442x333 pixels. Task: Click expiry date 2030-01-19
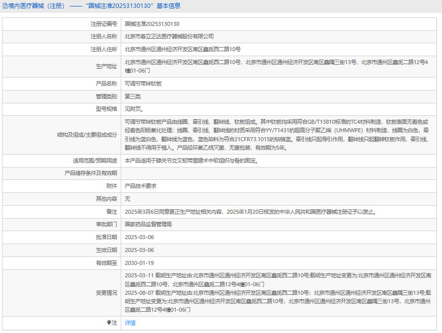tap(140, 263)
